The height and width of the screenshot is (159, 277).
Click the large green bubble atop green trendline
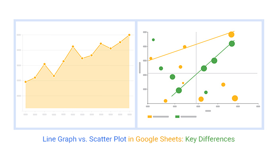point(232,44)
